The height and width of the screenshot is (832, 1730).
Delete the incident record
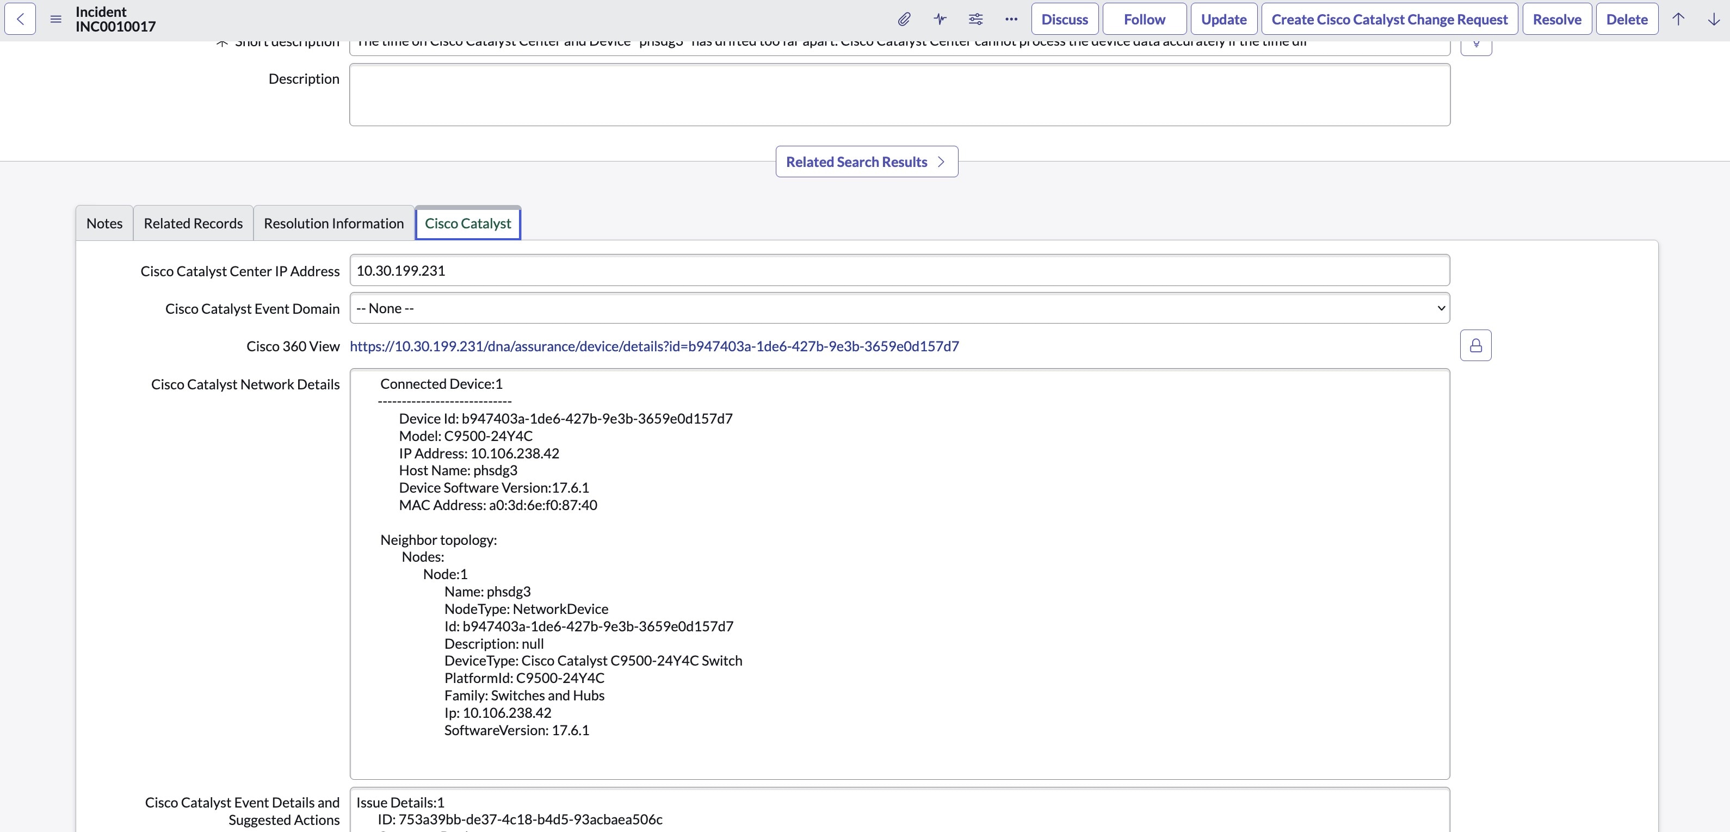click(x=1627, y=19)
